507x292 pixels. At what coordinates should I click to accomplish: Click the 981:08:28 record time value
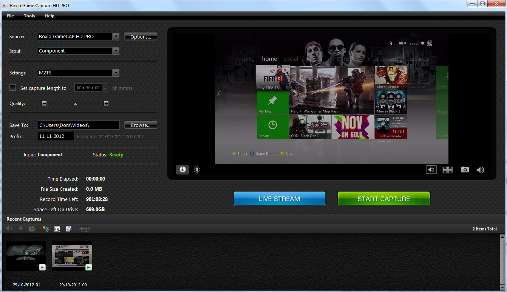click(97, 199)
